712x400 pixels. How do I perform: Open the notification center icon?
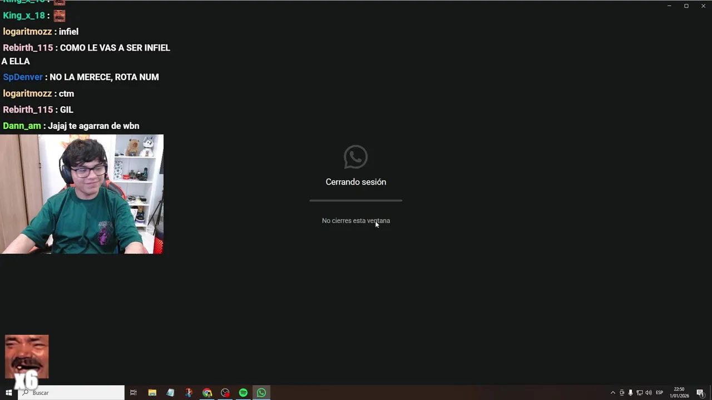point(700,393)
